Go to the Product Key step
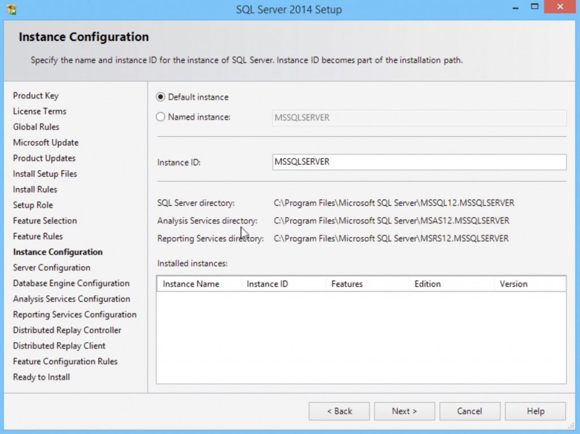The width and height of the screenshot is (580, 434). 36,96
